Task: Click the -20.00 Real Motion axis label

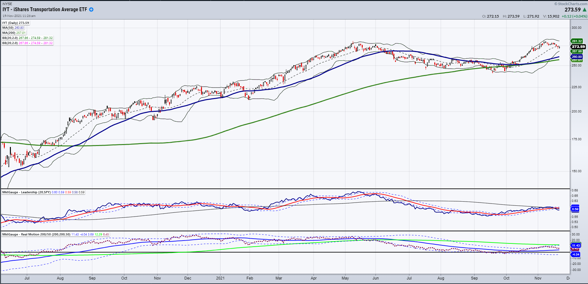Action: 576,264
